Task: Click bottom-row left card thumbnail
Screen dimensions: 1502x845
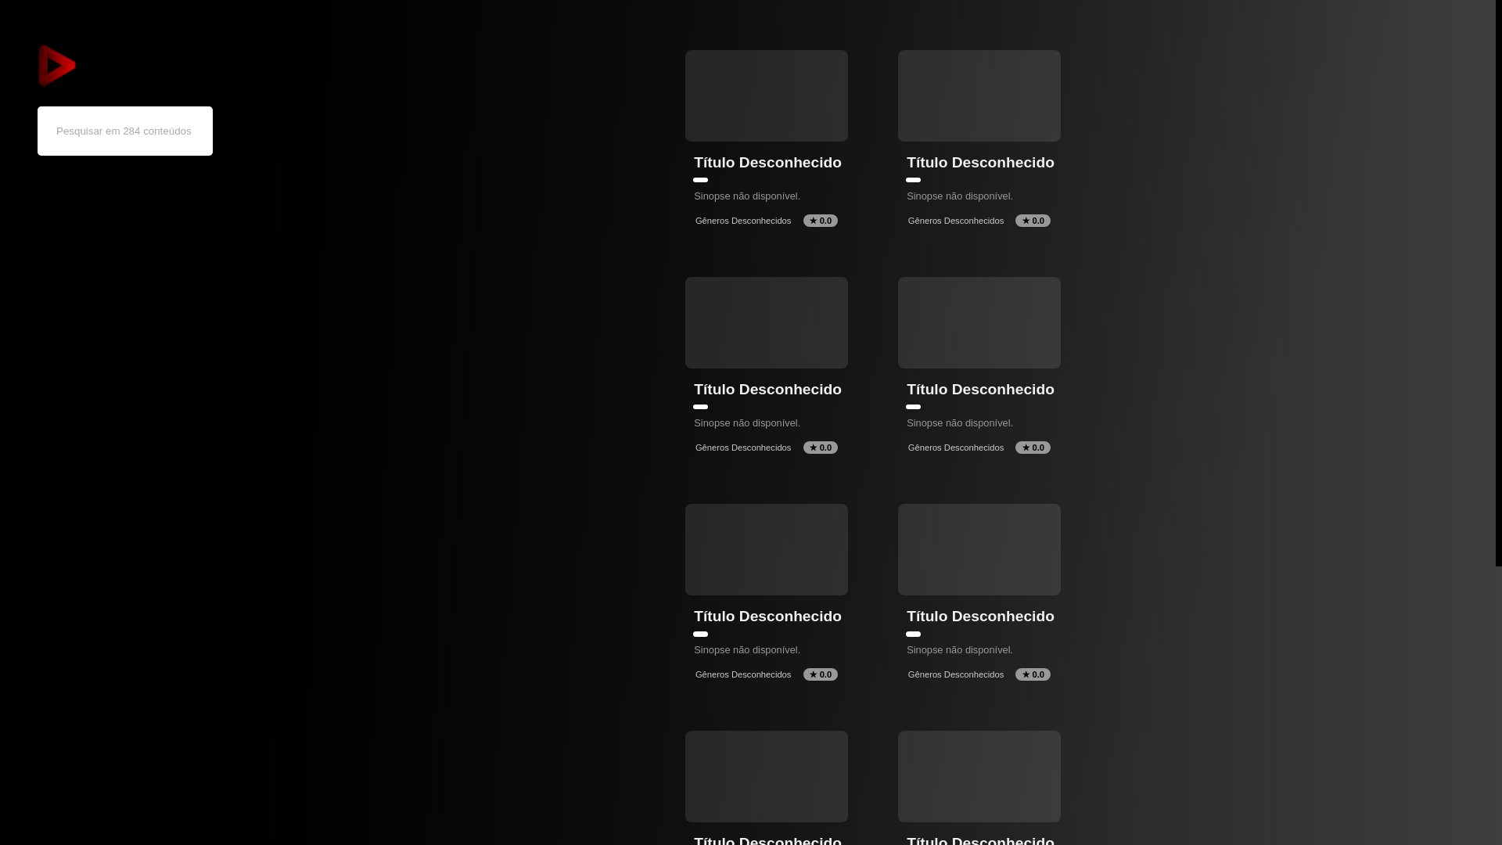Action: [x=766, y=776]
